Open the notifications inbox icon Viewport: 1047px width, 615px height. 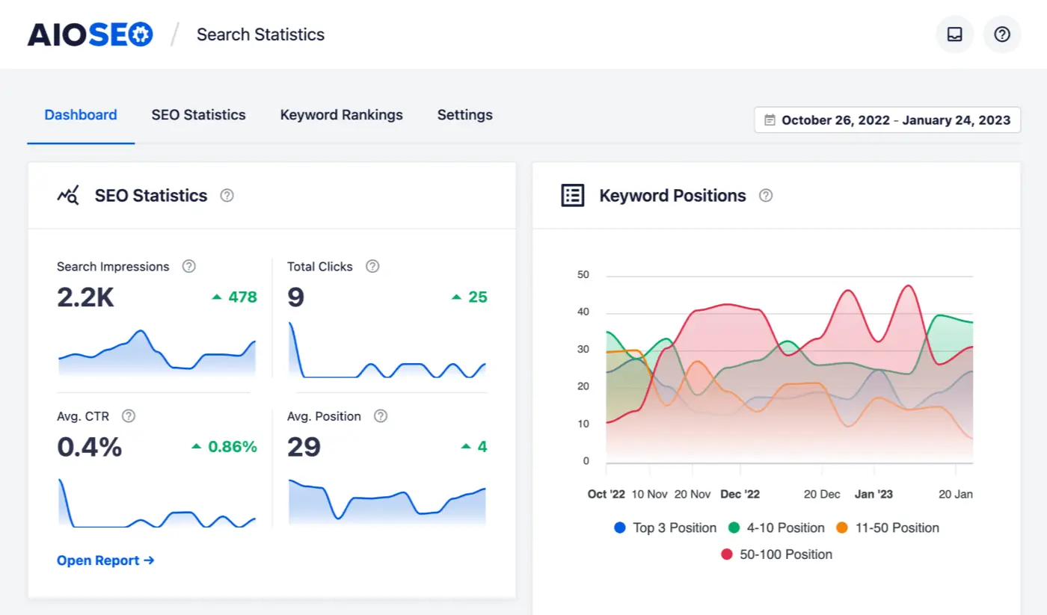[954, 34]
